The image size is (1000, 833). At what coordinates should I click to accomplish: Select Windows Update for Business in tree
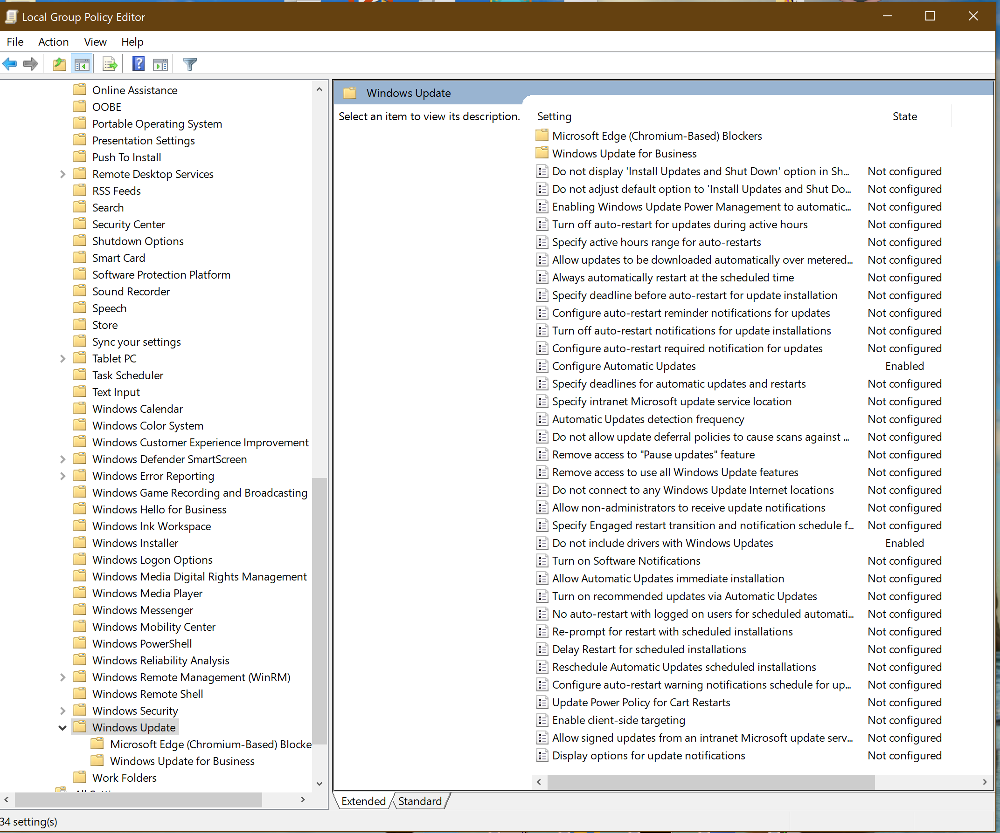click(x=182, y=761)
